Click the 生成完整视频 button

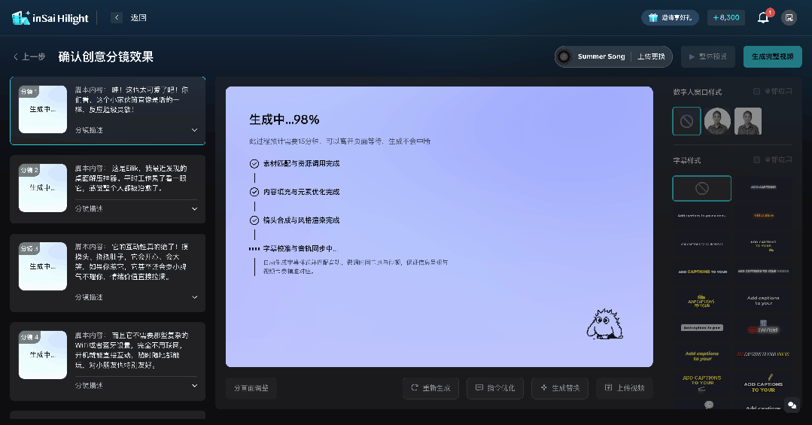coord(772,56)
